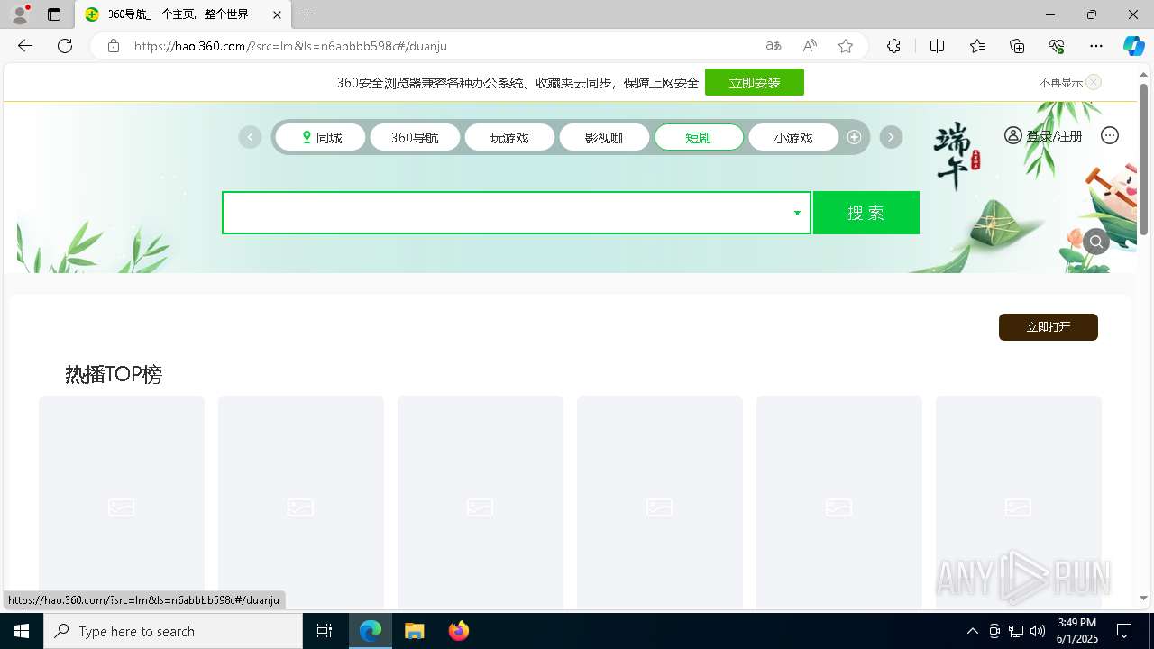Click the page vertical scrollbar thumb

1143,160
